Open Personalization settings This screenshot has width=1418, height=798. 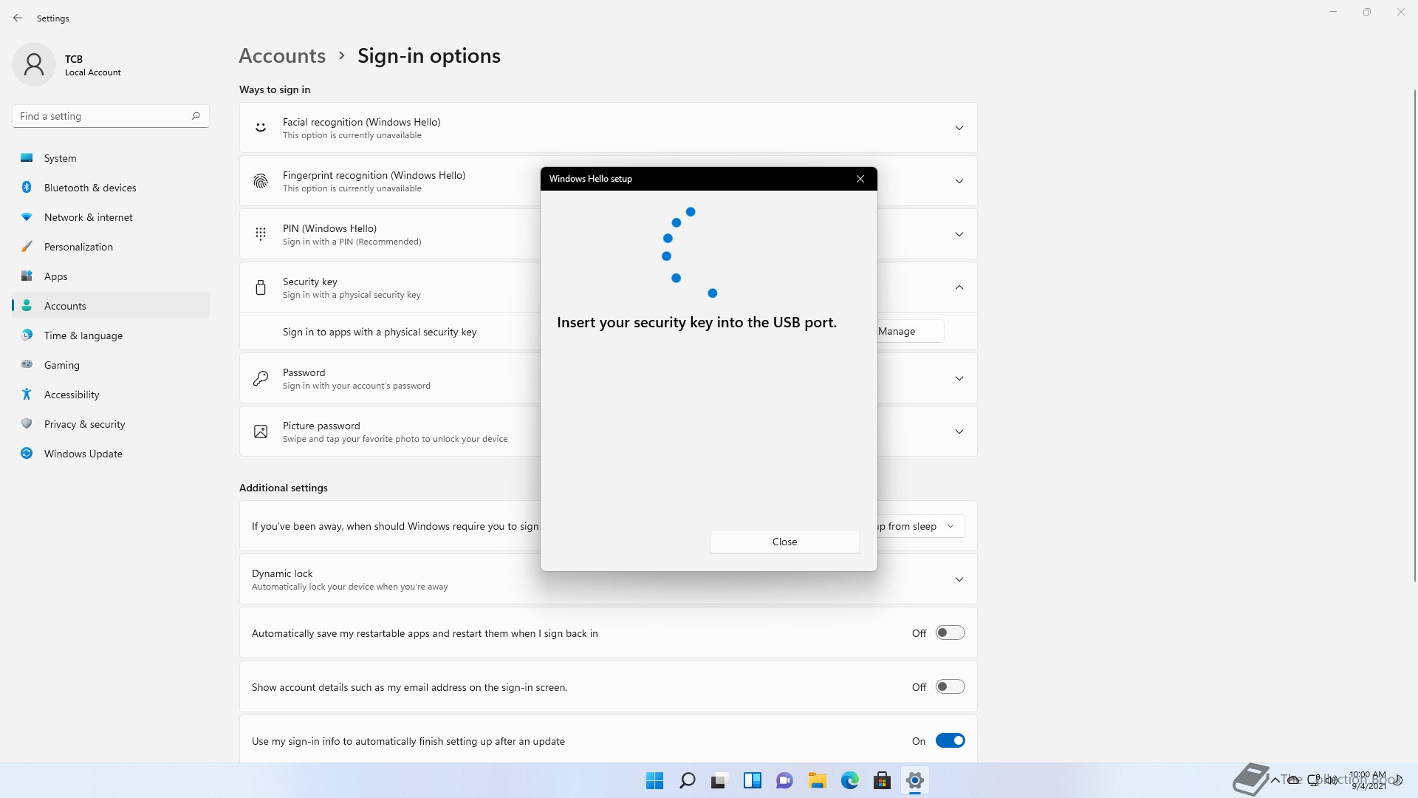[x=111, y=247]
